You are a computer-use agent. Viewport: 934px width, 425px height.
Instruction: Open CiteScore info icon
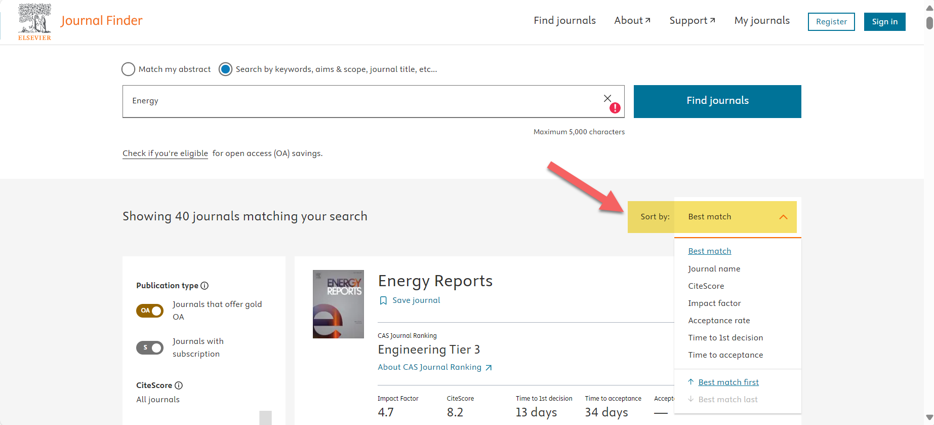179,385
